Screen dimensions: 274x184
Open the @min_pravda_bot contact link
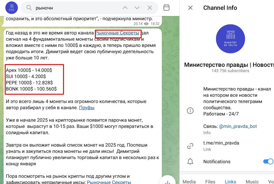(x=238, y=126)
